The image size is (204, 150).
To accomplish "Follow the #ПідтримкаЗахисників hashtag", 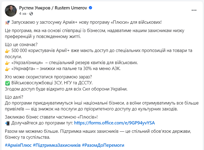I will 57,145.
